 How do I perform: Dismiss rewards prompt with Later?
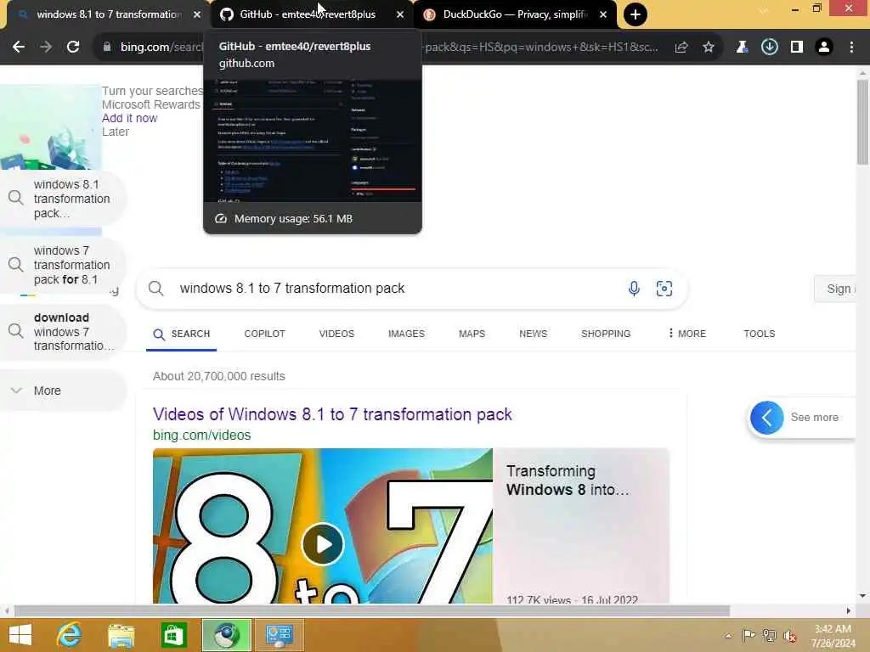116,132
